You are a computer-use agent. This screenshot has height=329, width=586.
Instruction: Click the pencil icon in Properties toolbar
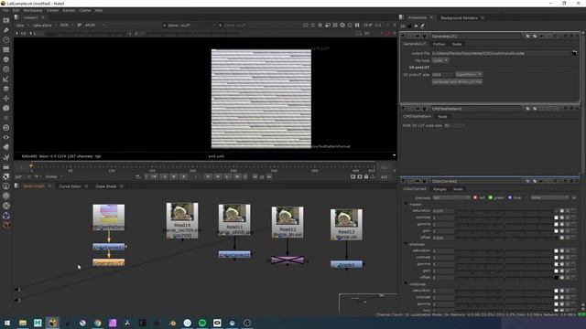click(423, 27)
